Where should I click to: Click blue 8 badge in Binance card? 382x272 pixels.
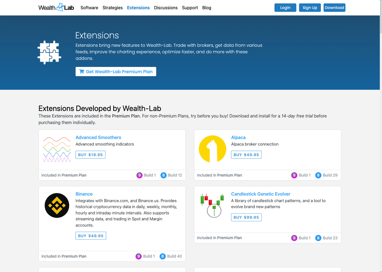(163, 256)
